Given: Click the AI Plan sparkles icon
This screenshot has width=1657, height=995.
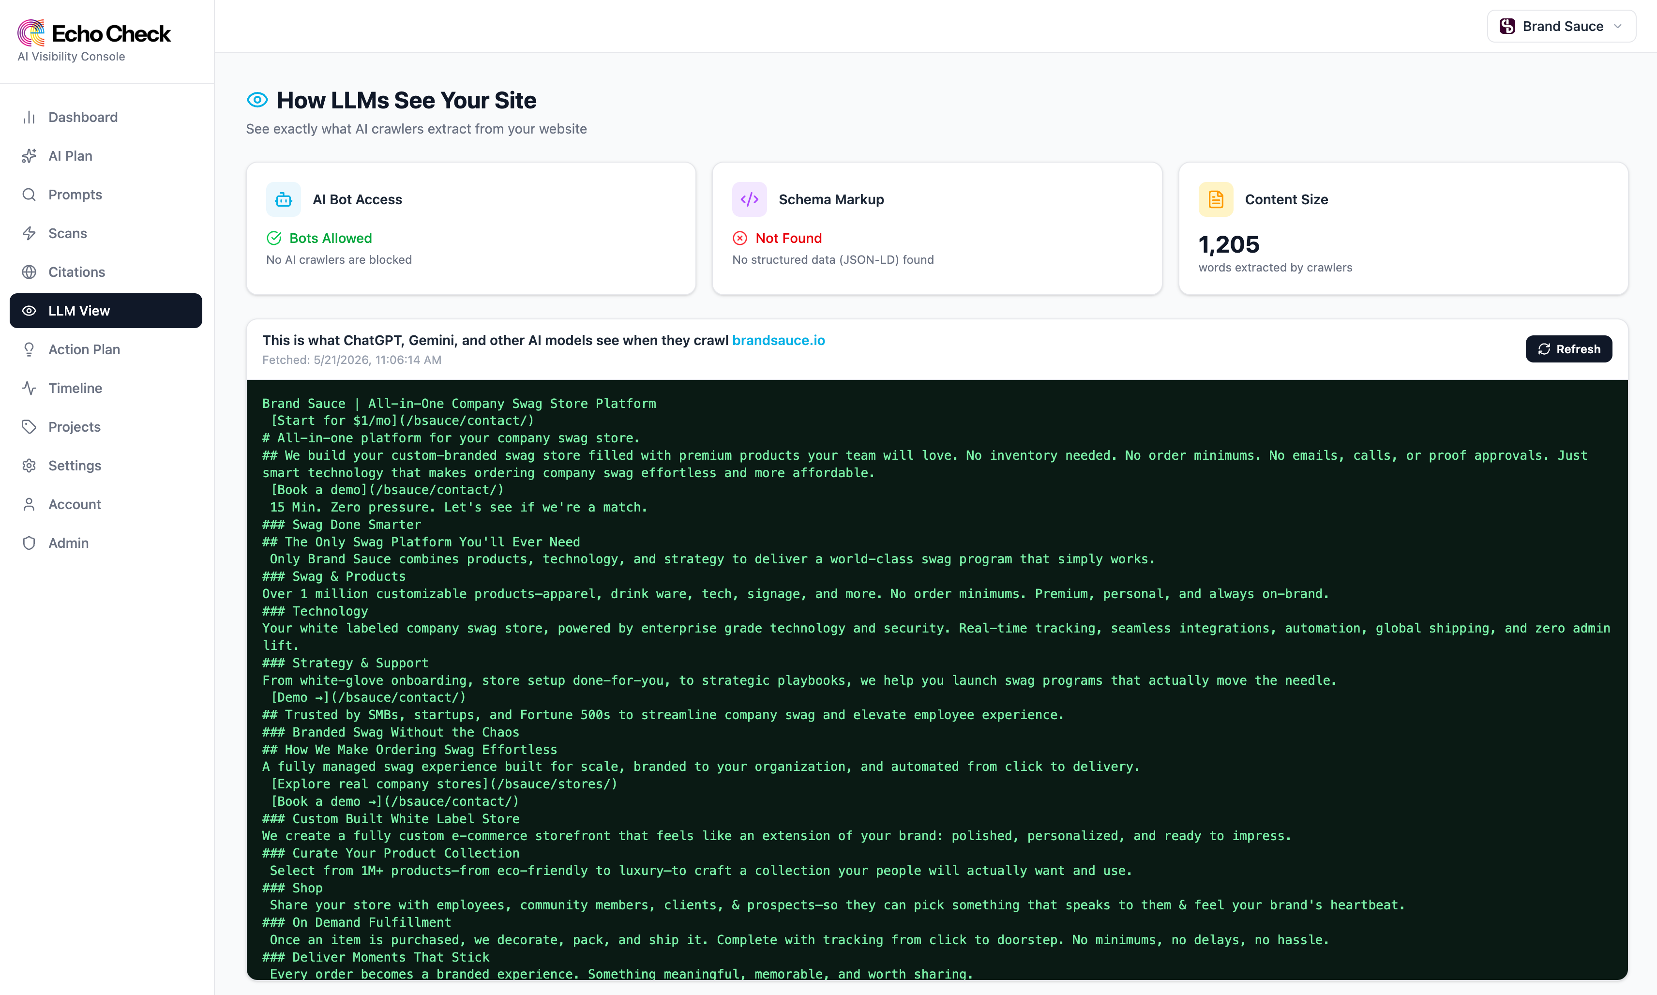Looking at the screenshot, I should click(29, 156).
